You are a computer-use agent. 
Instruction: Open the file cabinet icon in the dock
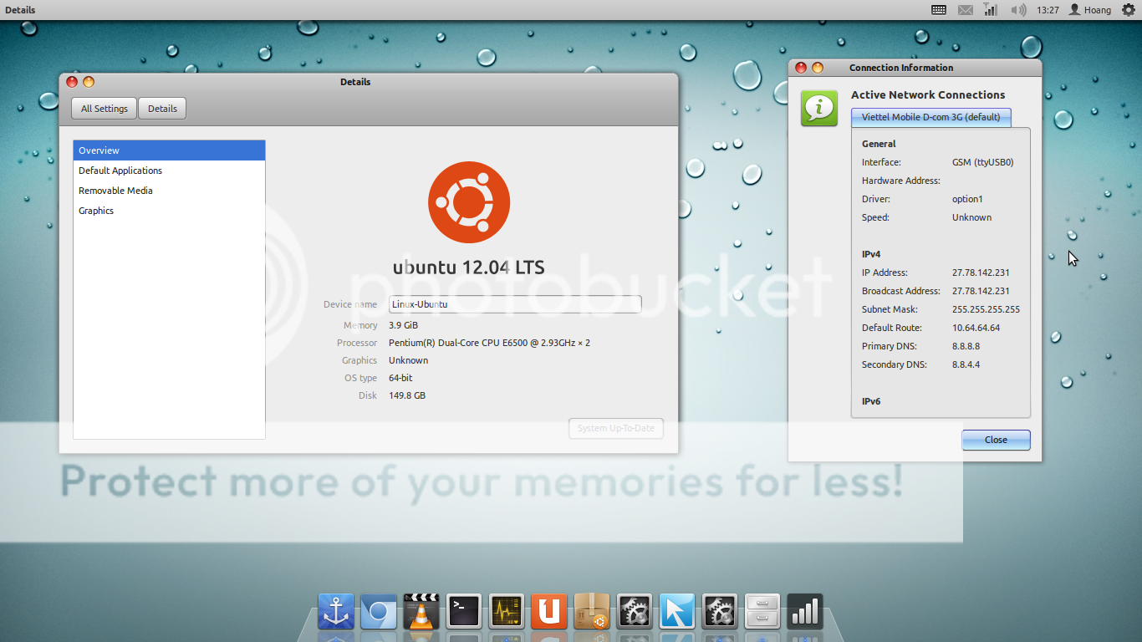click(x=762, y=612)
